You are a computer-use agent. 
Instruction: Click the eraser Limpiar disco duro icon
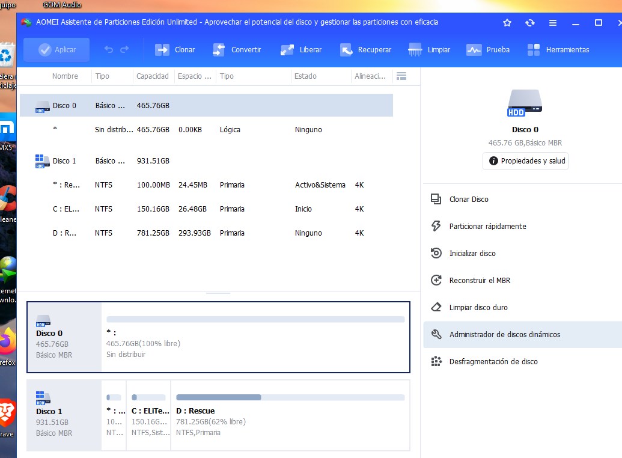[436, 307]
